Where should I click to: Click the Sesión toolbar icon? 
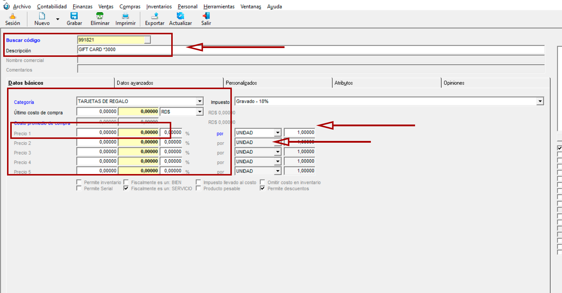pos(13,16)
